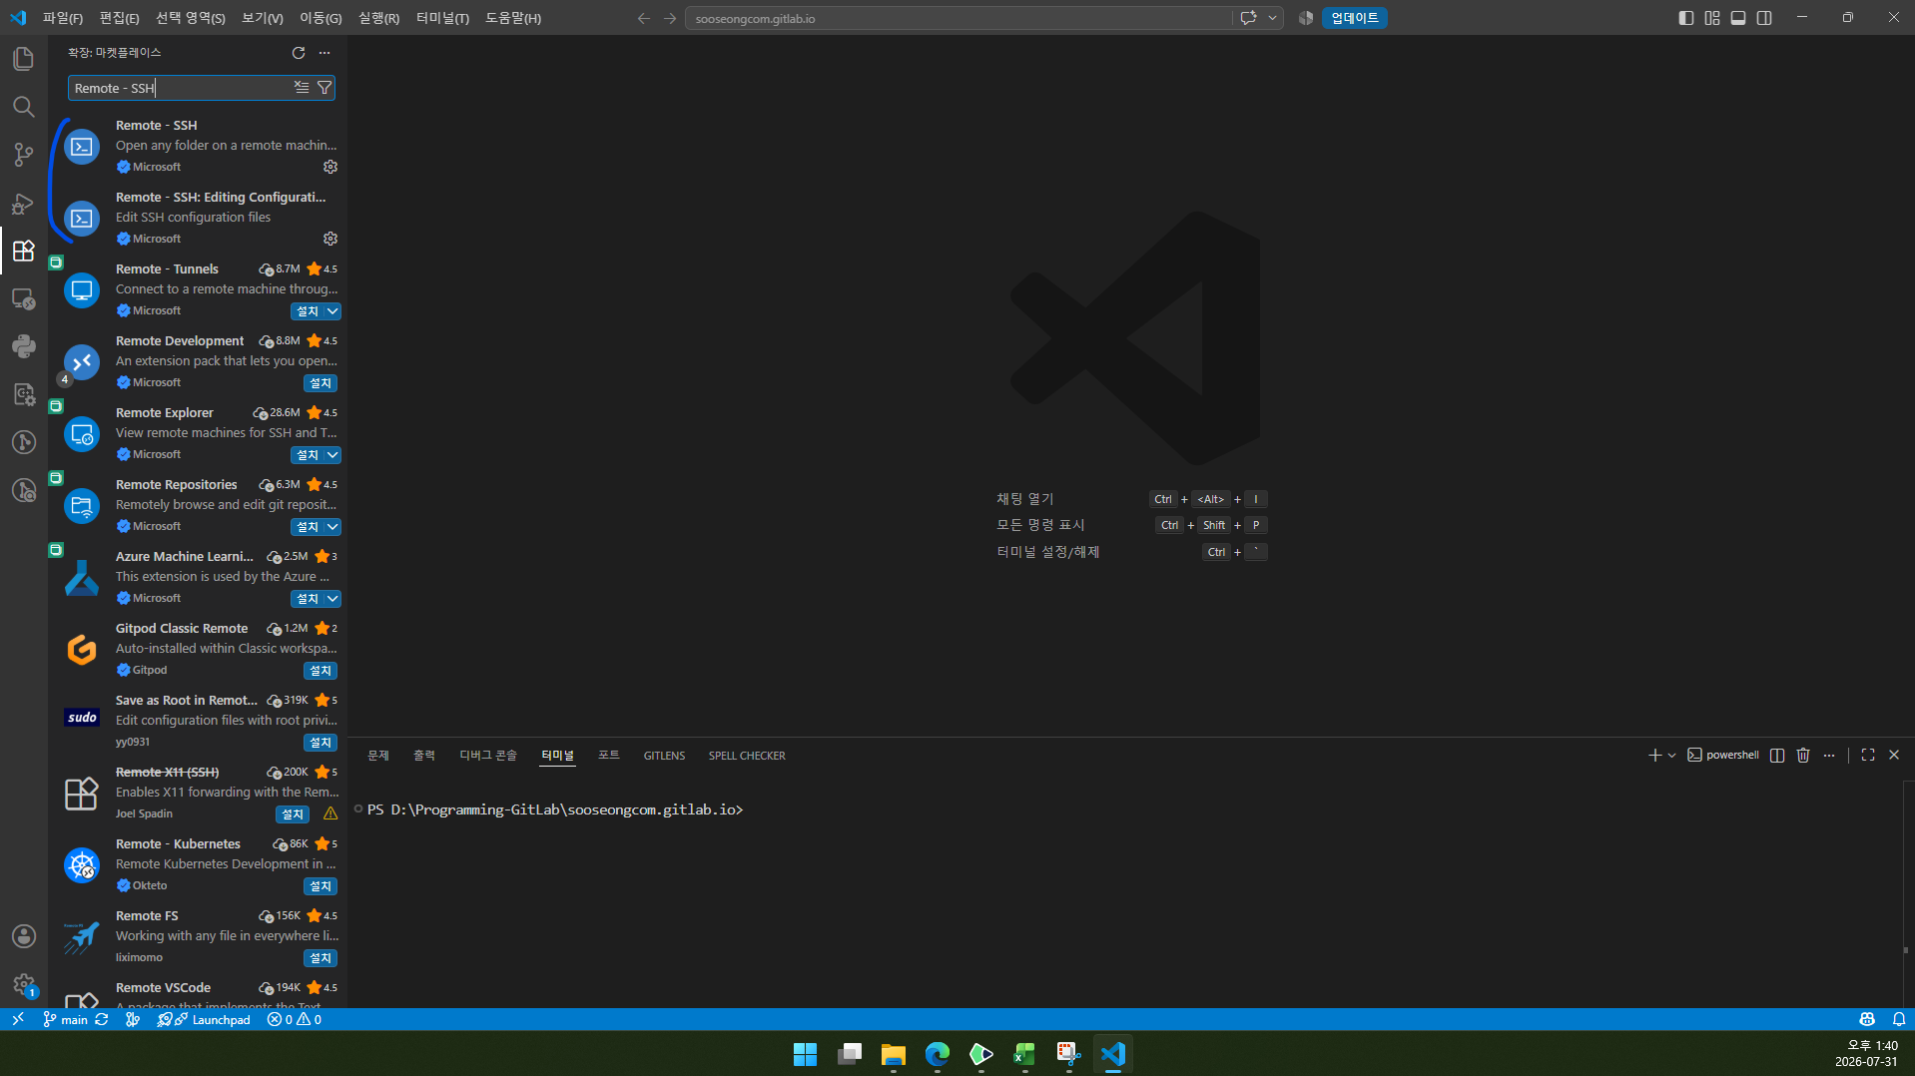Open the Accounts icon in activity bar
The image size is (1915, 1076).
[x=24, y=936]
